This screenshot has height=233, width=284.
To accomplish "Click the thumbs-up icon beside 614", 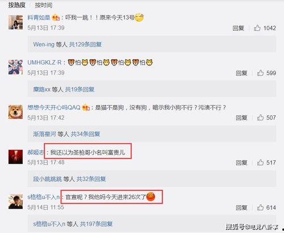I will 260,207.
